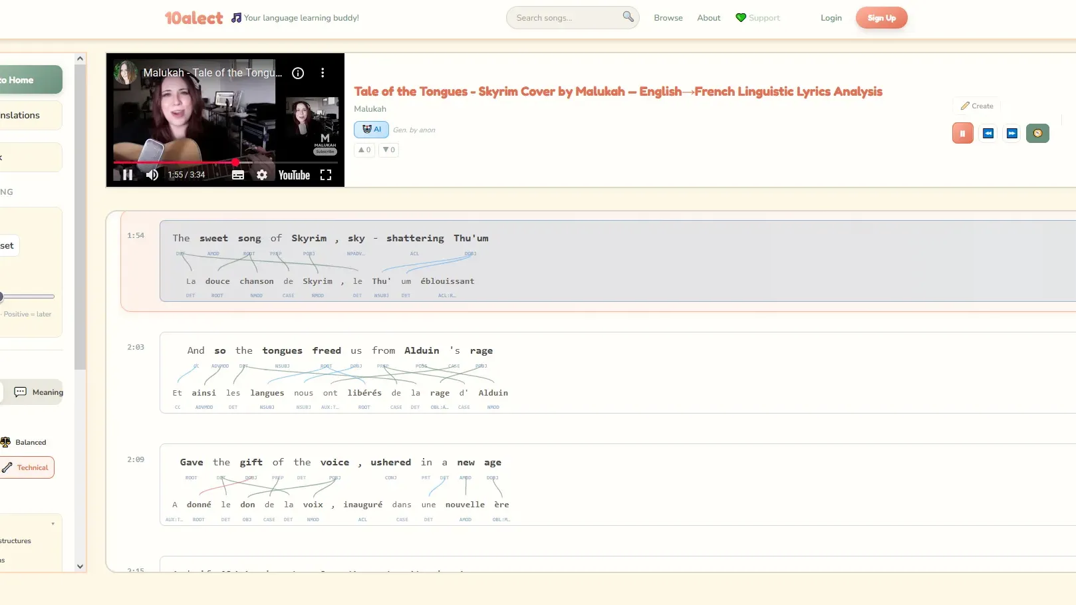
Task: Click the AI generation badge
Action: tap(370, 130)
